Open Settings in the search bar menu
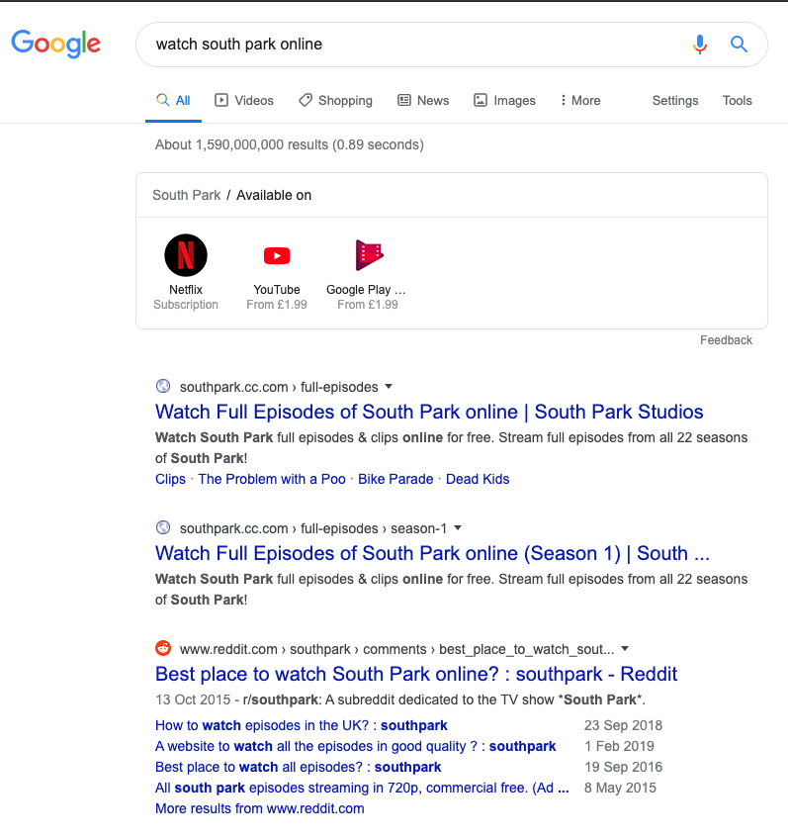 click(x=675, y=101)
